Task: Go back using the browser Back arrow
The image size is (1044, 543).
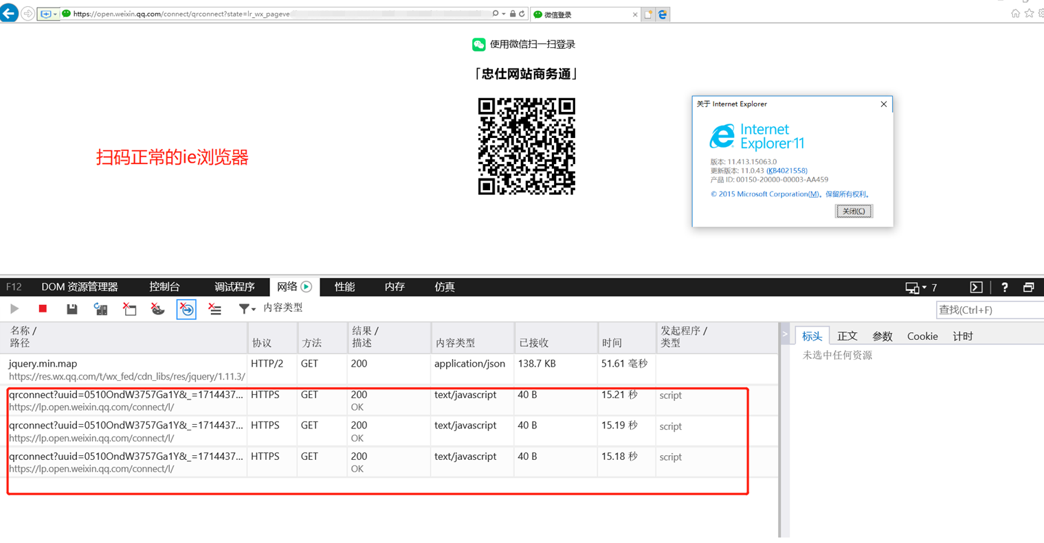Action: pyautogui.click(x=9, y=13)
